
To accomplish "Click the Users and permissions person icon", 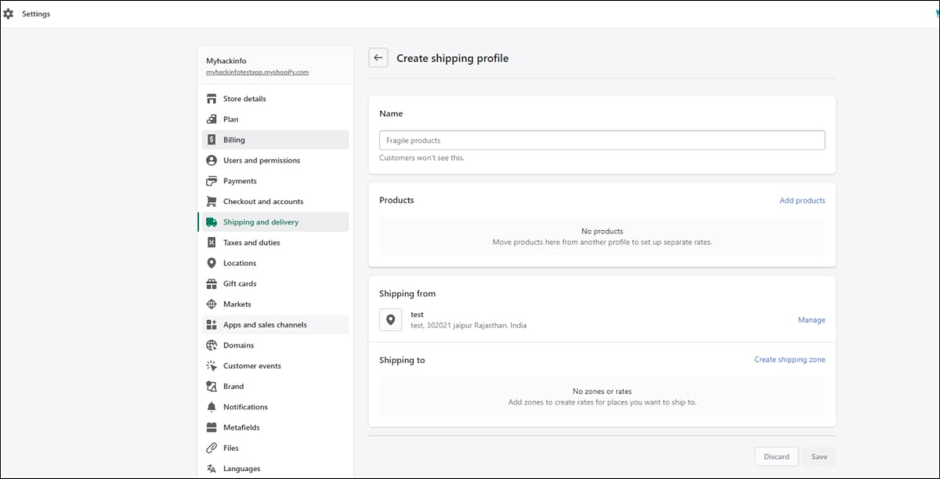I will pyautogui.click(x=211, y=160).
